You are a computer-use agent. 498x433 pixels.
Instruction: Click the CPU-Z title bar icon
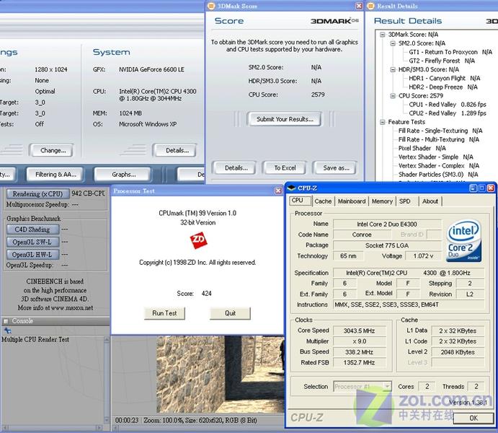(x=291, y=188)
